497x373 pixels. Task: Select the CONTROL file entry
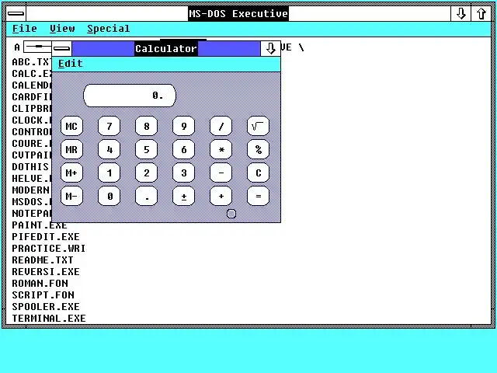pyautogui.click(x=31, y=131)
